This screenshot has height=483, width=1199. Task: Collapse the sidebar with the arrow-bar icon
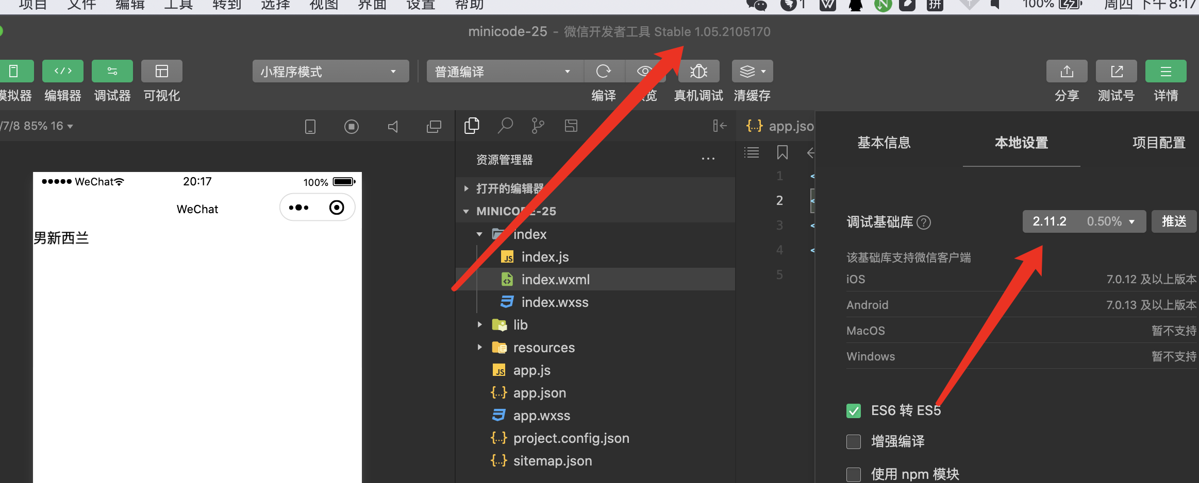coord(720,126)
